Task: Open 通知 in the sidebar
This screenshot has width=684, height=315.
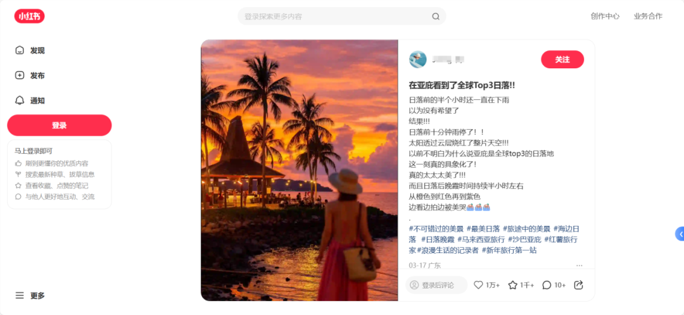Action: pyautogui.click(x=30, y=101)
